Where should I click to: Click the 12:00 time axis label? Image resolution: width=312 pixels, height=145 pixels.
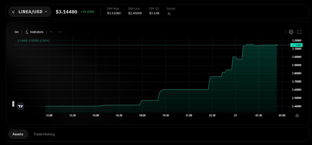49,116
